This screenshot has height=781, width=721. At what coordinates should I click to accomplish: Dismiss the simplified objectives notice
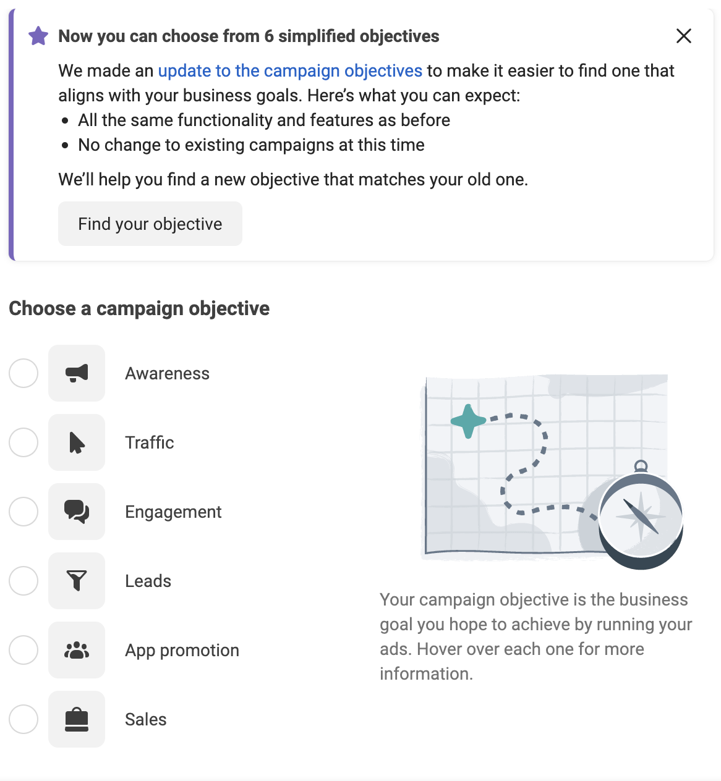pos(684,36)
